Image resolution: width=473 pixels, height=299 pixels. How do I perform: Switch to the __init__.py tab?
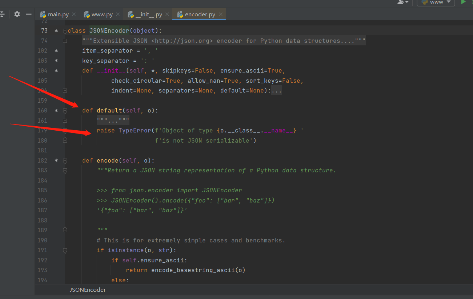coord(148,15)
